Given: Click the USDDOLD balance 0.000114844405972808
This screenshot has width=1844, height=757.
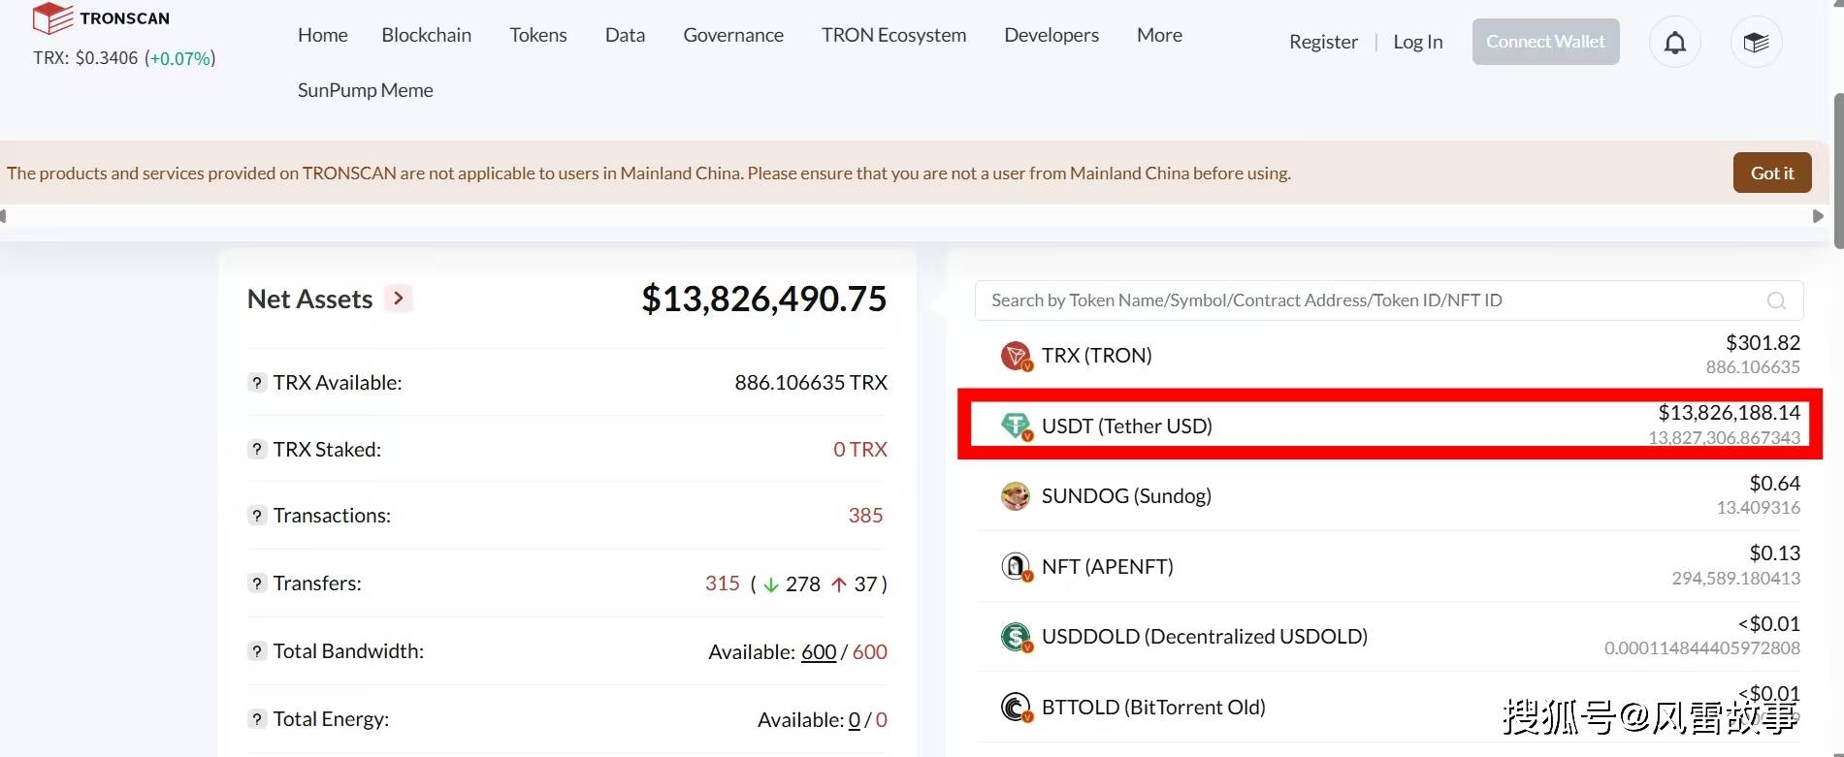Looking at the screenshot, I should [x=1702, y=648].
